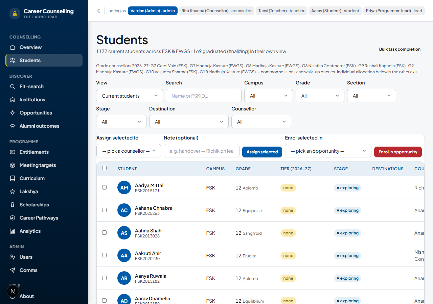This screenshot has height=304, width=433.
Task: Click the Lakshya star icon
Action: [x=13, y=192]
